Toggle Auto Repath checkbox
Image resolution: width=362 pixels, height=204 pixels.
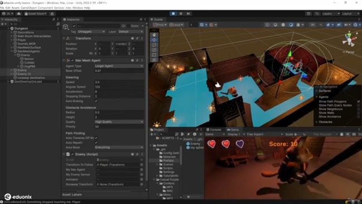96,143
